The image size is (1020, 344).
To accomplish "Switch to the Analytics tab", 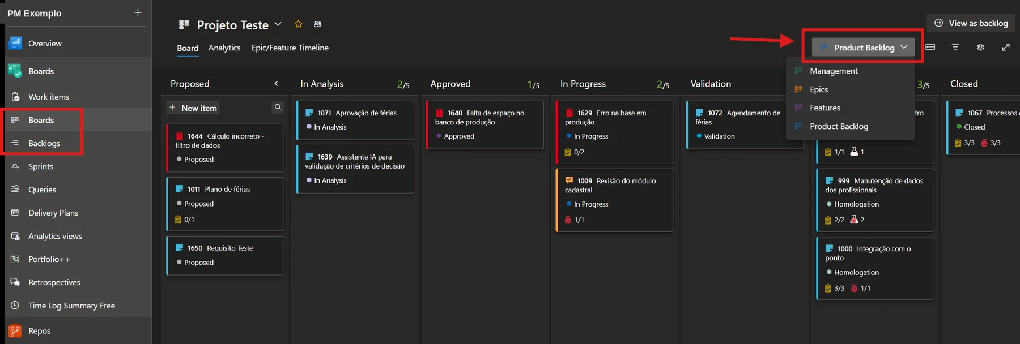I will pos(224,48).
